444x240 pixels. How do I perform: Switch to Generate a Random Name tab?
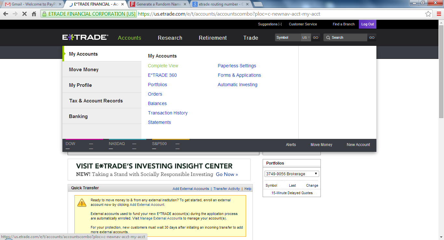point(158,4)
